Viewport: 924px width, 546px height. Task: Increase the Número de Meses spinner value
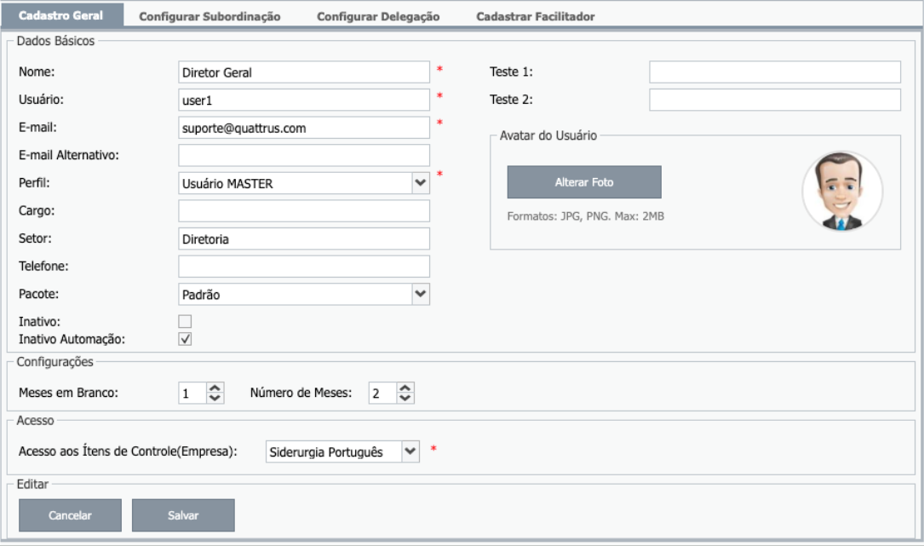tap(405, 388)
